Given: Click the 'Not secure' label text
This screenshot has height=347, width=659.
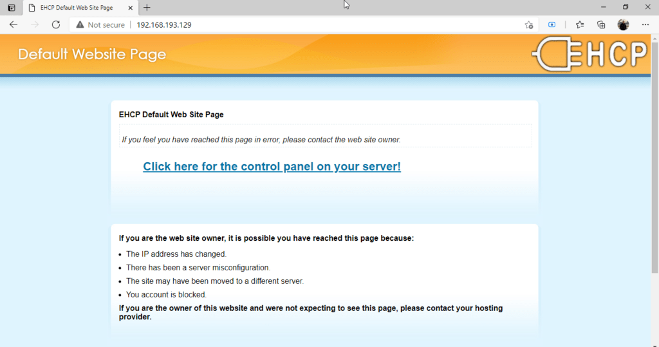Looking at the screenshot, I should point(106,25).
